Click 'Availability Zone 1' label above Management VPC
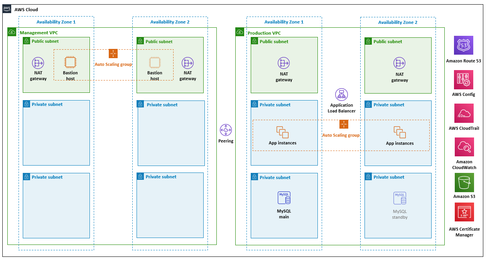The height and width of the screenshot is (258, 486). tap(56, 22)
